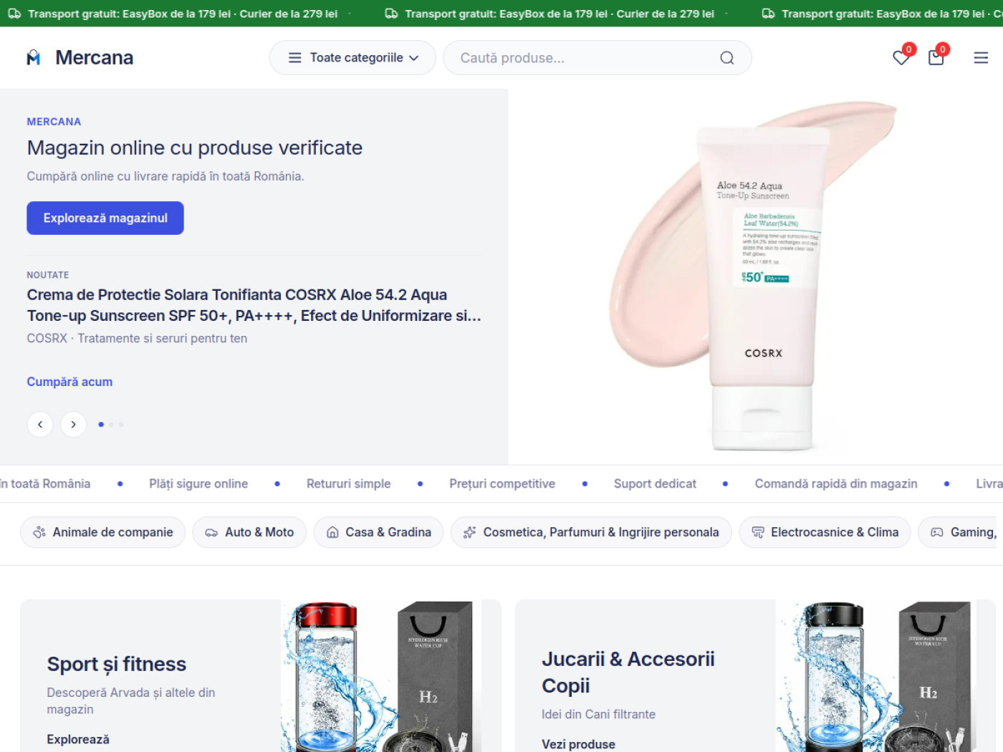This screenshot has height=752, width=1003.
Task: Open Animale de companie category
Action: coord(102,532)
